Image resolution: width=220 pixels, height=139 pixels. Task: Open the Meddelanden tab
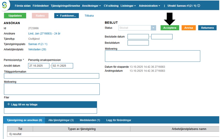point(90,120)
